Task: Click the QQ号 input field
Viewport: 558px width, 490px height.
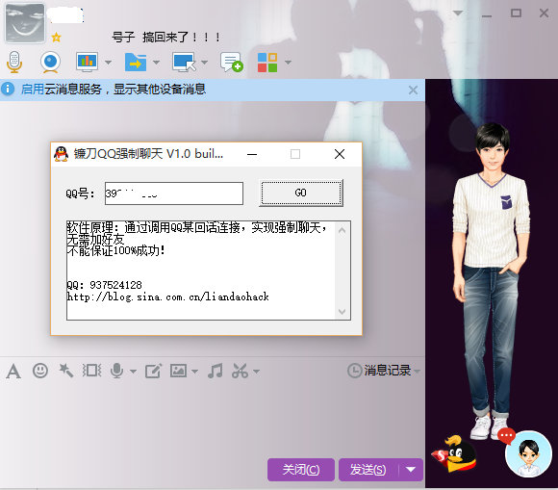Action: [174, 193]
